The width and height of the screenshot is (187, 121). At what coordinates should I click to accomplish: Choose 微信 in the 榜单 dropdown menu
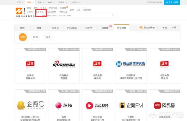[29, 8]
